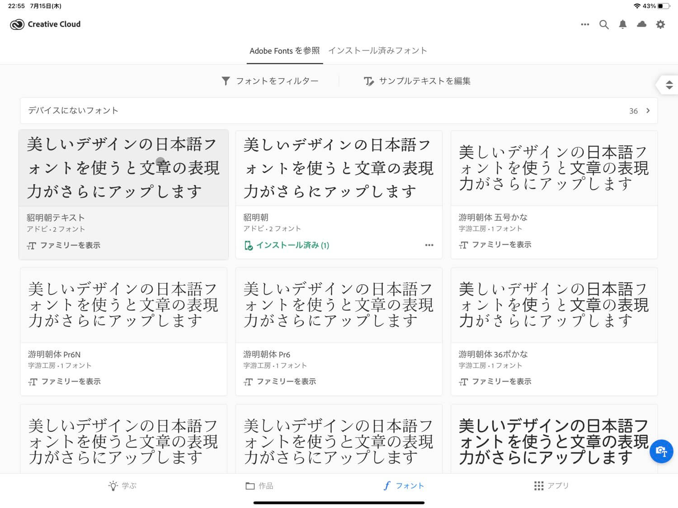Click the count 36 in the missing fonts row
The image size is (678, 508).
(x=633, y=111)
